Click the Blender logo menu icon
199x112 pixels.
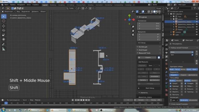point(2,5)
